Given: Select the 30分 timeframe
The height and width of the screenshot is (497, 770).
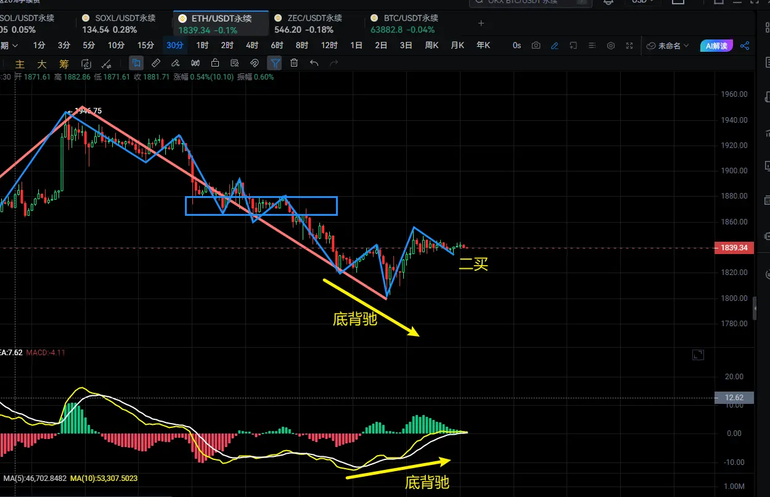Looking at the screenshot, I should click(175, 46).
